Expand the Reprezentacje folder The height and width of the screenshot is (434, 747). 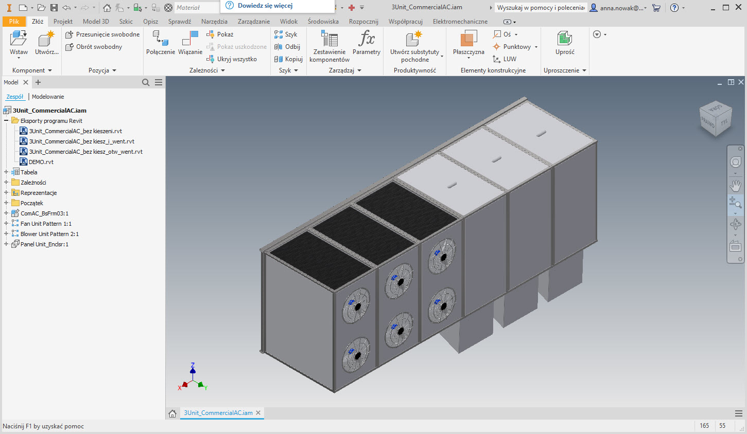[6, 193]
